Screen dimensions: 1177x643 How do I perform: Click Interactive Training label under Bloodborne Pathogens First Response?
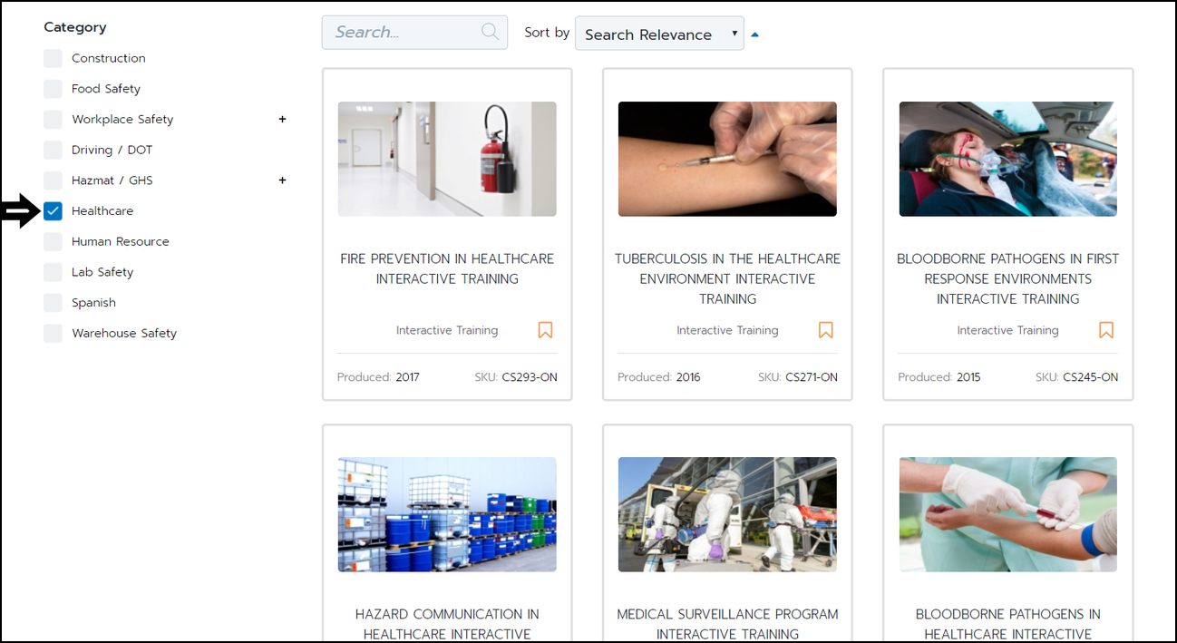pyautogui.click(x=1008, y=330)
